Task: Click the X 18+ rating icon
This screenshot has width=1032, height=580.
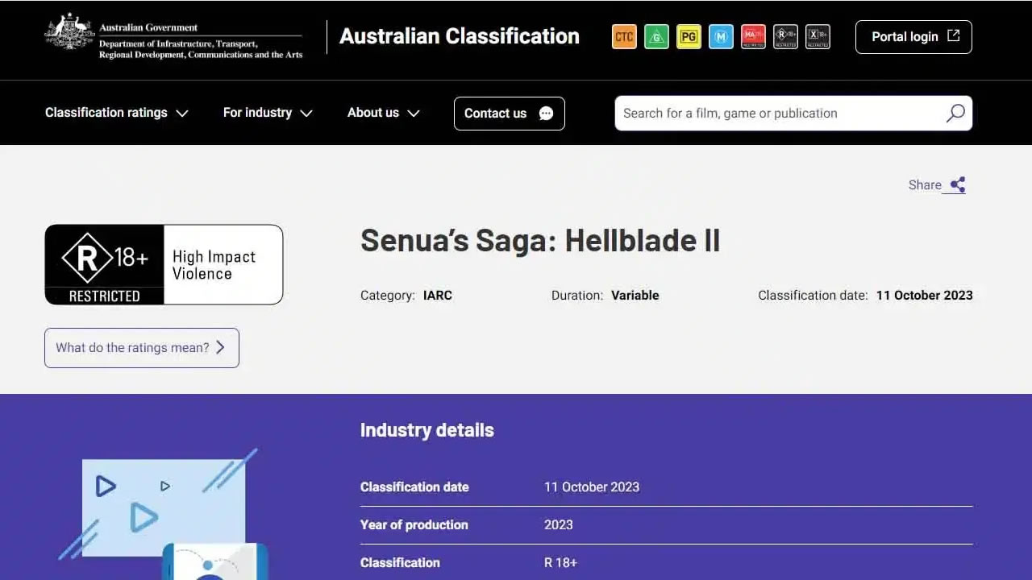Action: coord(818,37)
